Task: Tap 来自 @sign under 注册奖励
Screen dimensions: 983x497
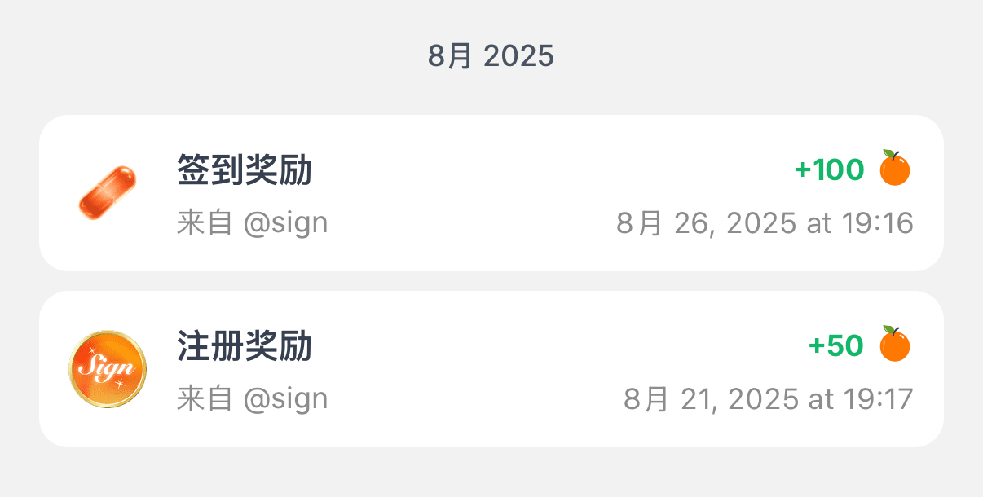Action: click(253, 398)
